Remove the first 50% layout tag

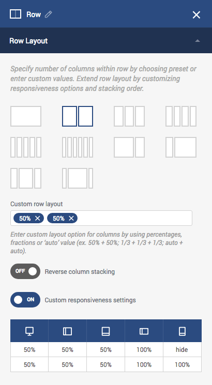[x=37, y=218]
